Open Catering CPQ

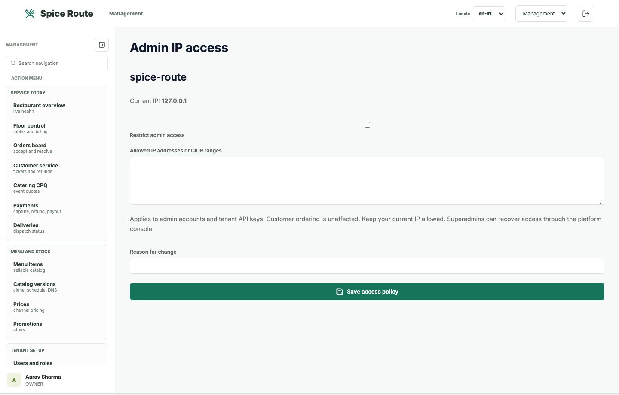56,188
